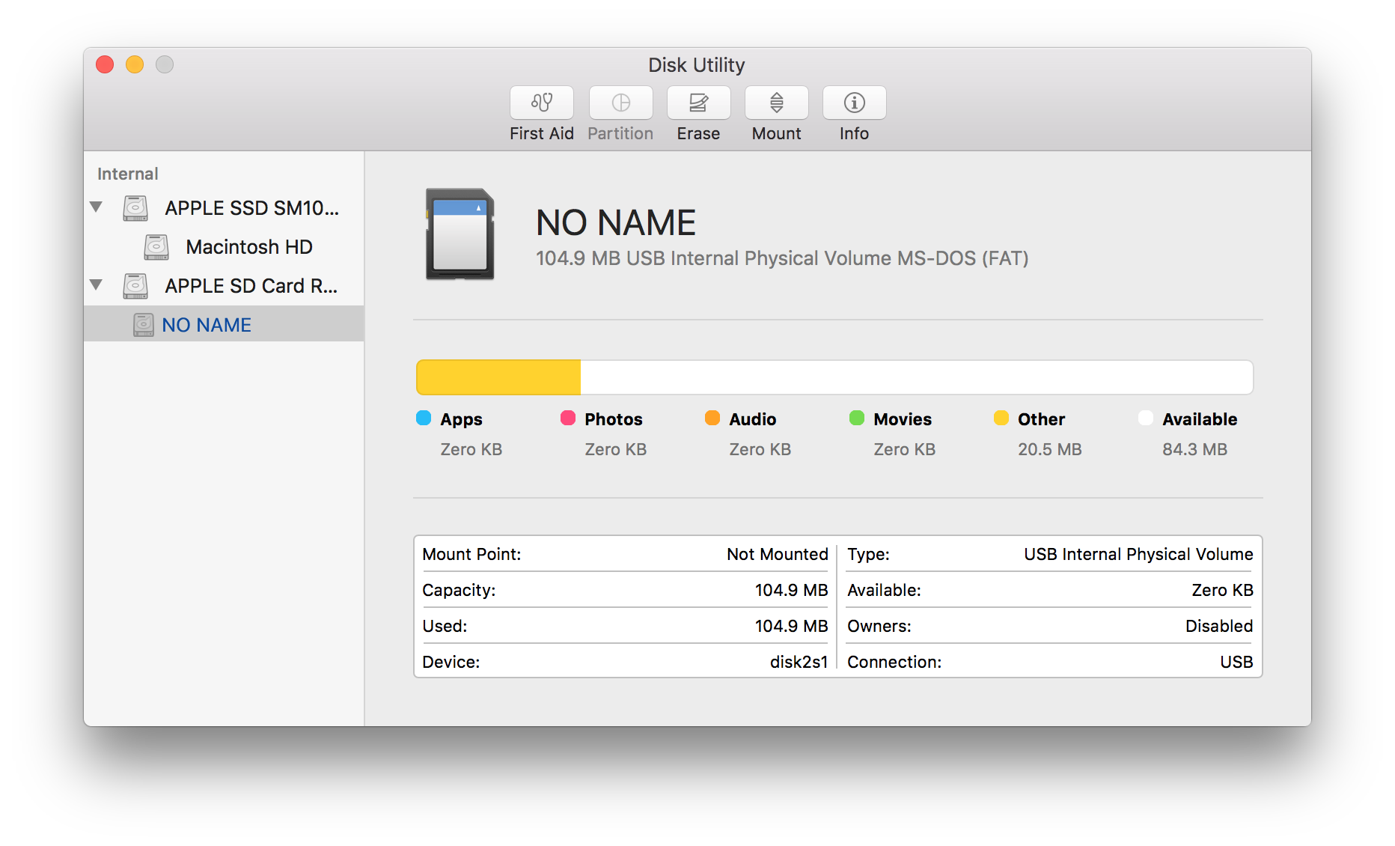Click the Not Mounted value
This screenshot has width=1395, height=846.
pos(778,554)
